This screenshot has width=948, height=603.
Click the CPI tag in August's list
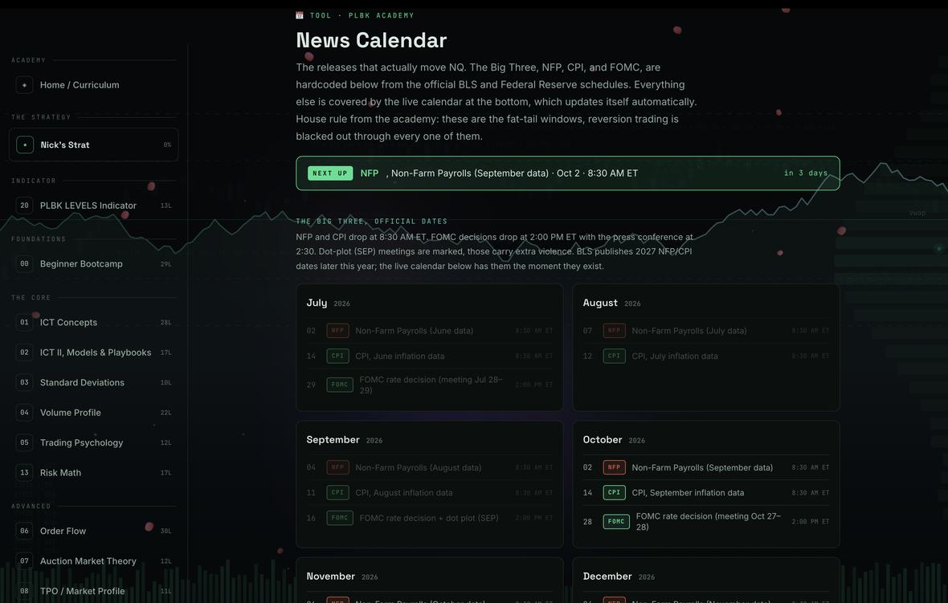615,357
